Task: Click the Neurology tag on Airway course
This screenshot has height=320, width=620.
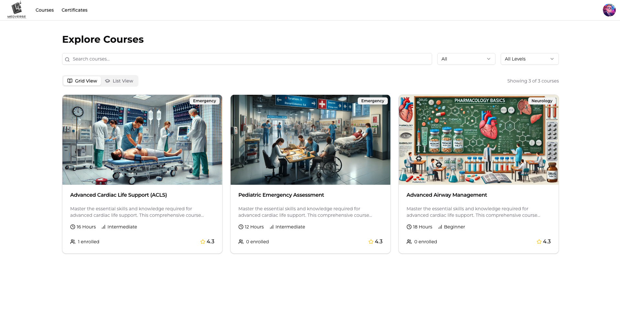Action: click(542, 101)
